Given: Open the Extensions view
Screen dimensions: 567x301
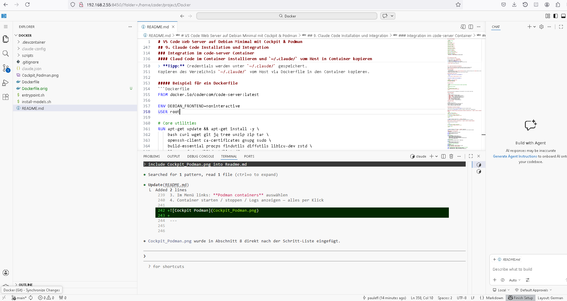Looking at the screenshot, I should 6,97.
